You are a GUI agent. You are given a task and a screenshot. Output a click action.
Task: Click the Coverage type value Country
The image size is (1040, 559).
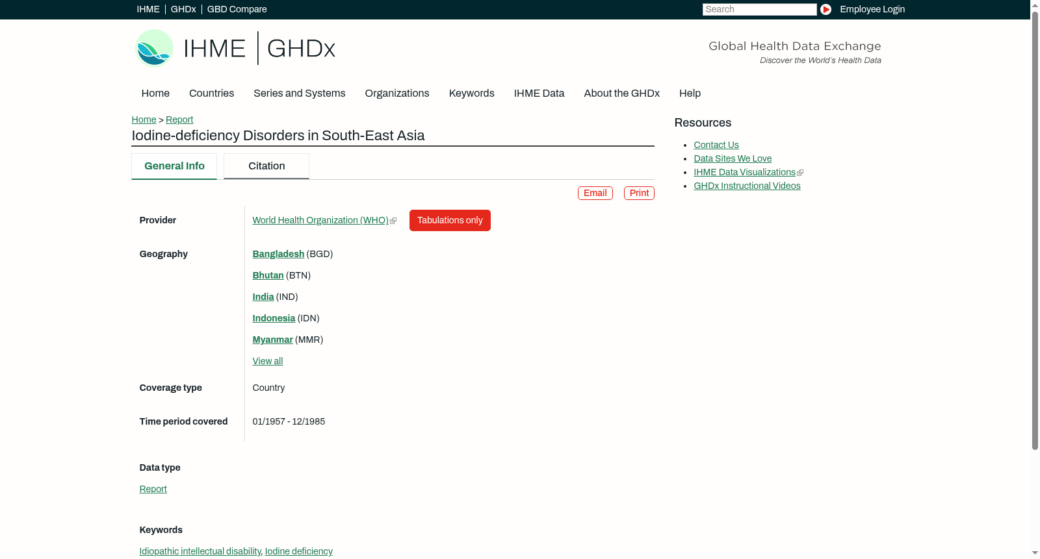(268, 388)
